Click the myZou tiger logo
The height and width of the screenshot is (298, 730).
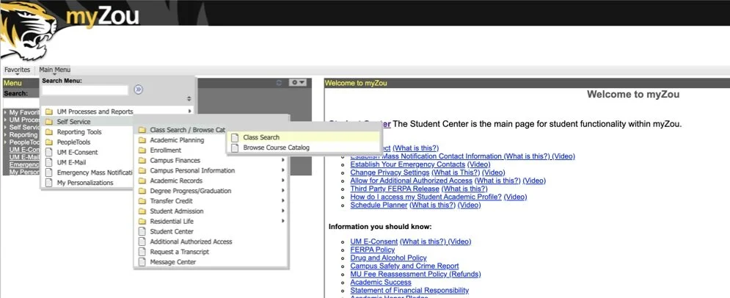pos(28,30)
